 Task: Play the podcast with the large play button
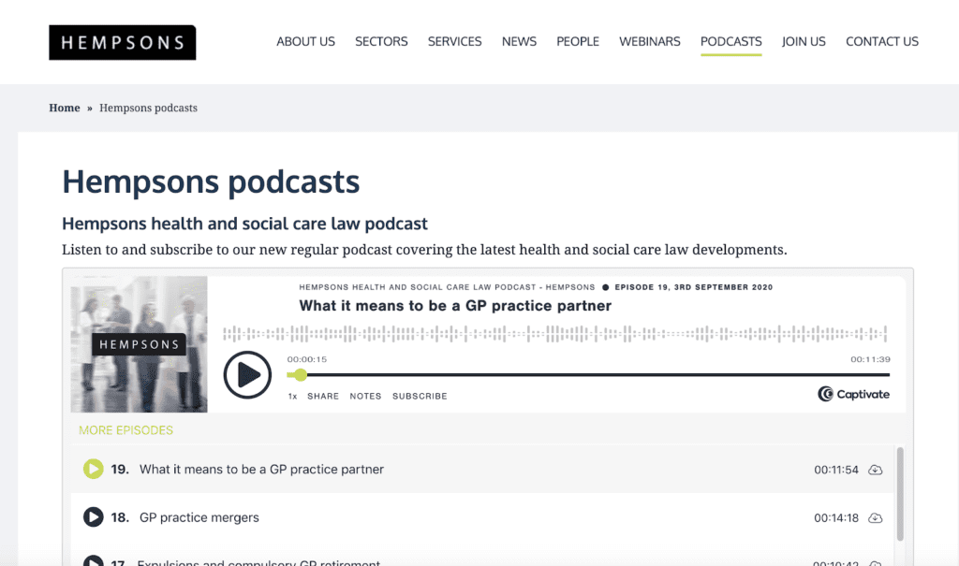tap(247, 375)
